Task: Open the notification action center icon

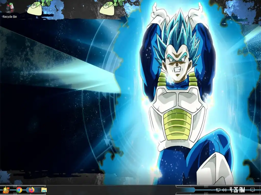Action: [253, 190]
